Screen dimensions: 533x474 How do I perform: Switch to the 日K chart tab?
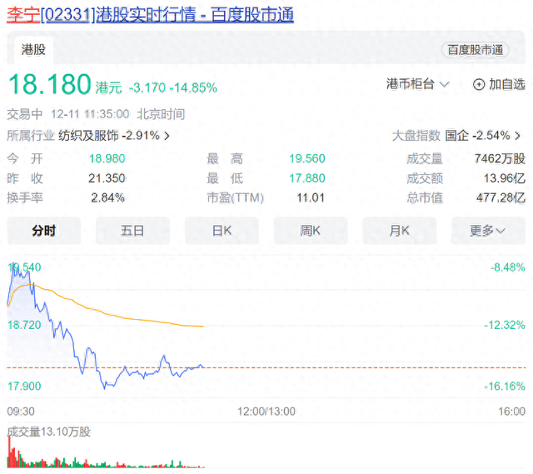point(222,231)
